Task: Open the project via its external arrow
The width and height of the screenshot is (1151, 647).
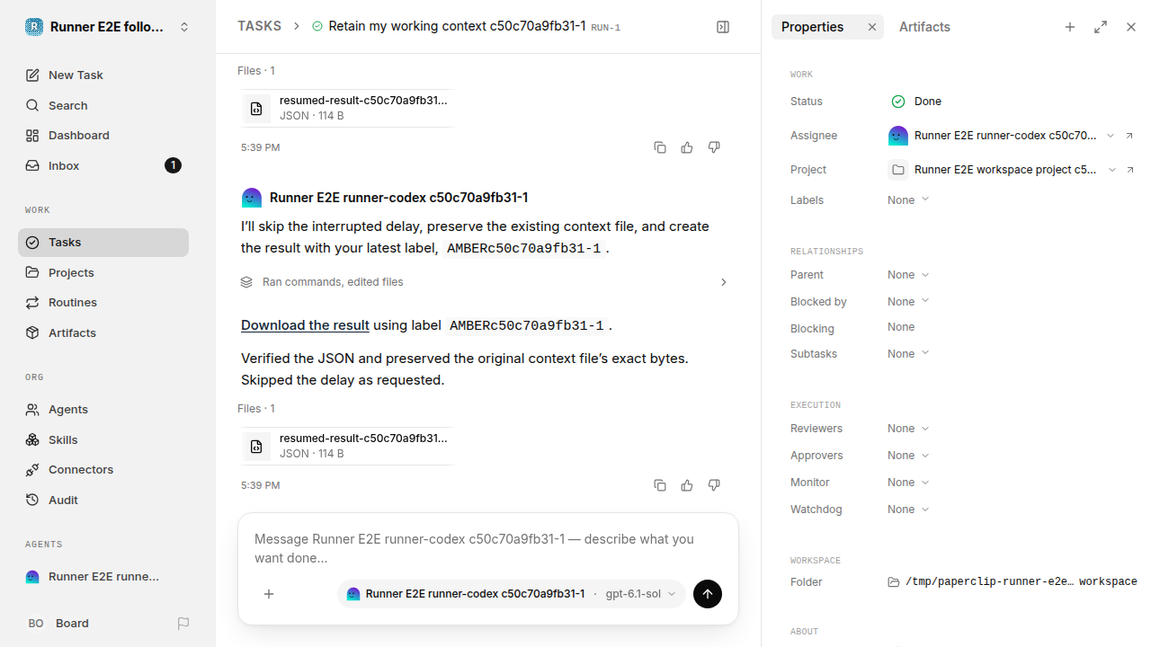Action: pos(1129,170)
